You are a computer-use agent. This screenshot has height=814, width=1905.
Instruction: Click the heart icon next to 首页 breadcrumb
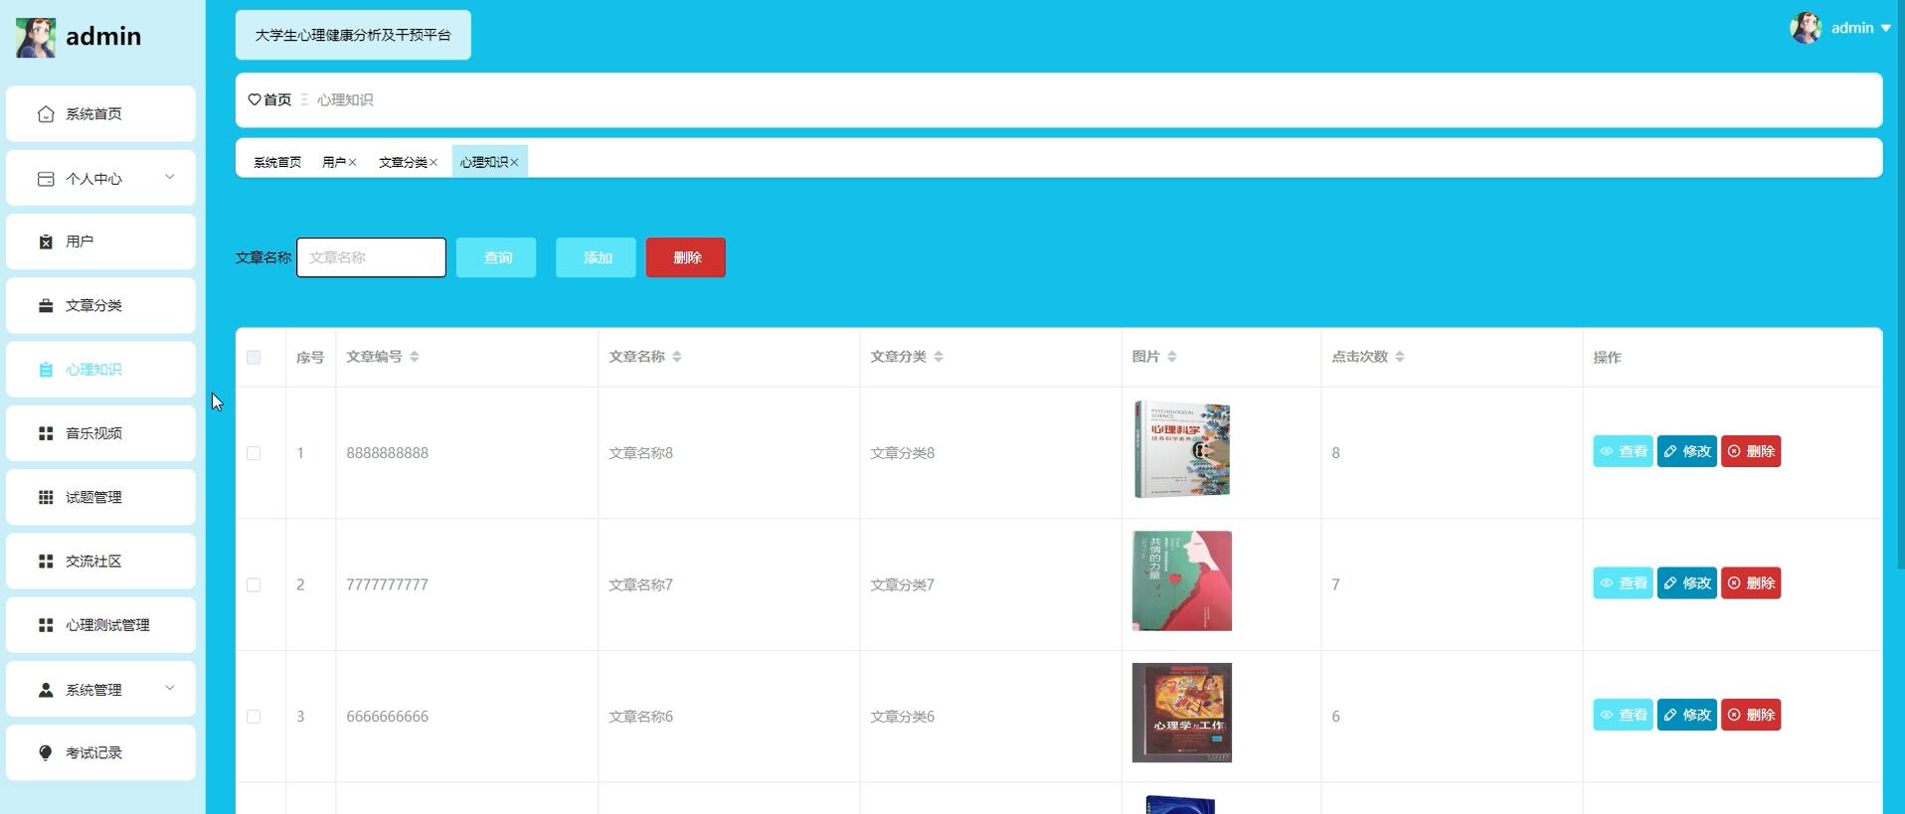coord(255,99)
